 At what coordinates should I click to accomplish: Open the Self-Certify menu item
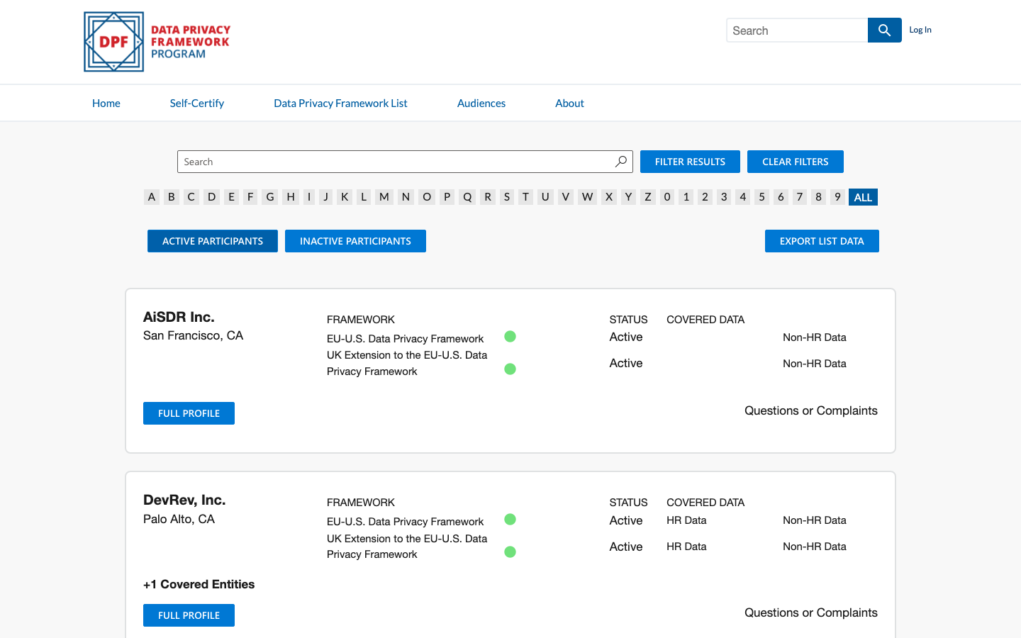coord(197,103)
